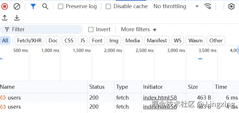This screenshot has width=239, height=113.
Task: Select the All request type filter
Action: pyautogui.click(x=5, y=41)
